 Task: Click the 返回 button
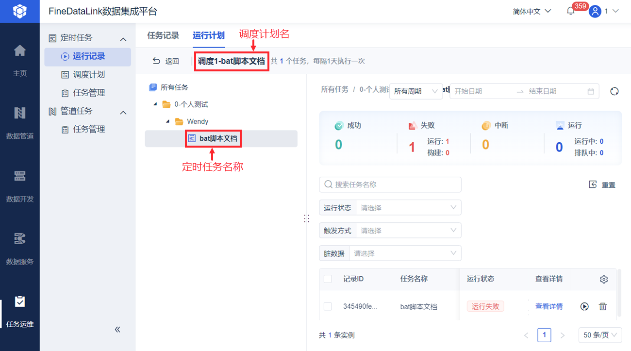(x=166, y=61)
